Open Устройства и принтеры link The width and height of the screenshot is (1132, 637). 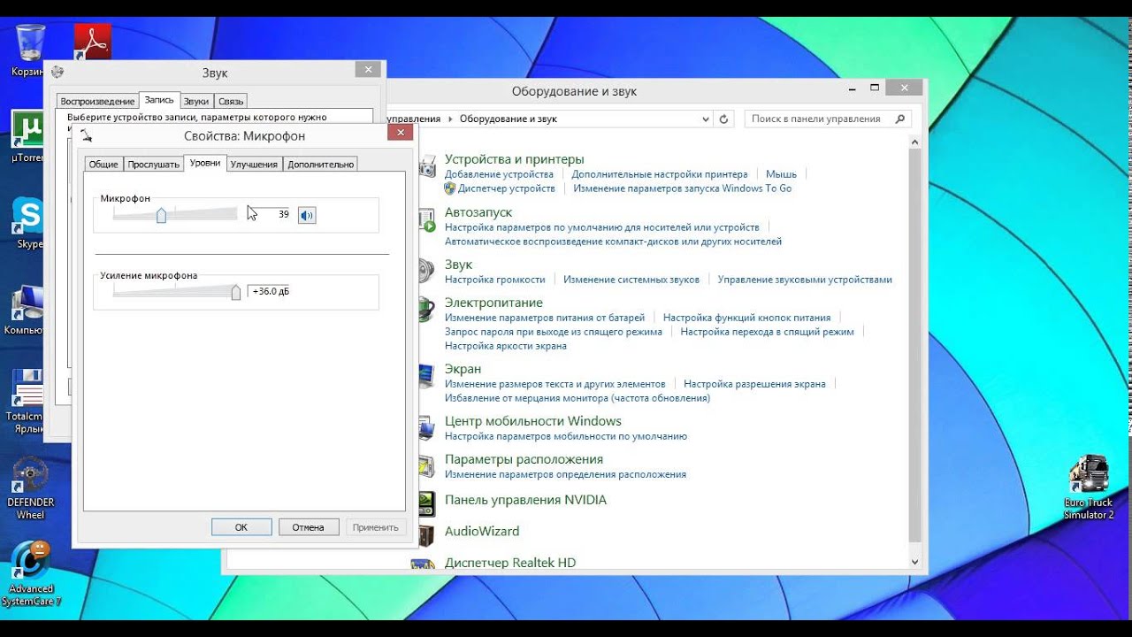pyautogui.click(x=515, y=159)
